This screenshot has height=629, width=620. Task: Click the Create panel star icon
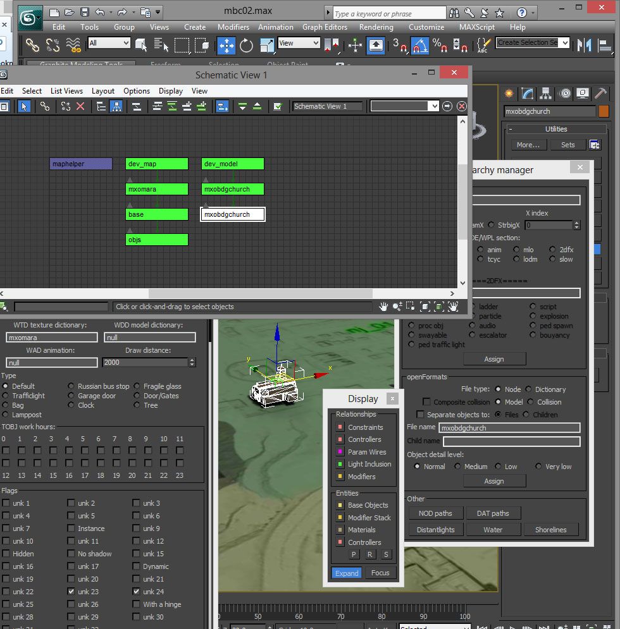click(509, 94)
